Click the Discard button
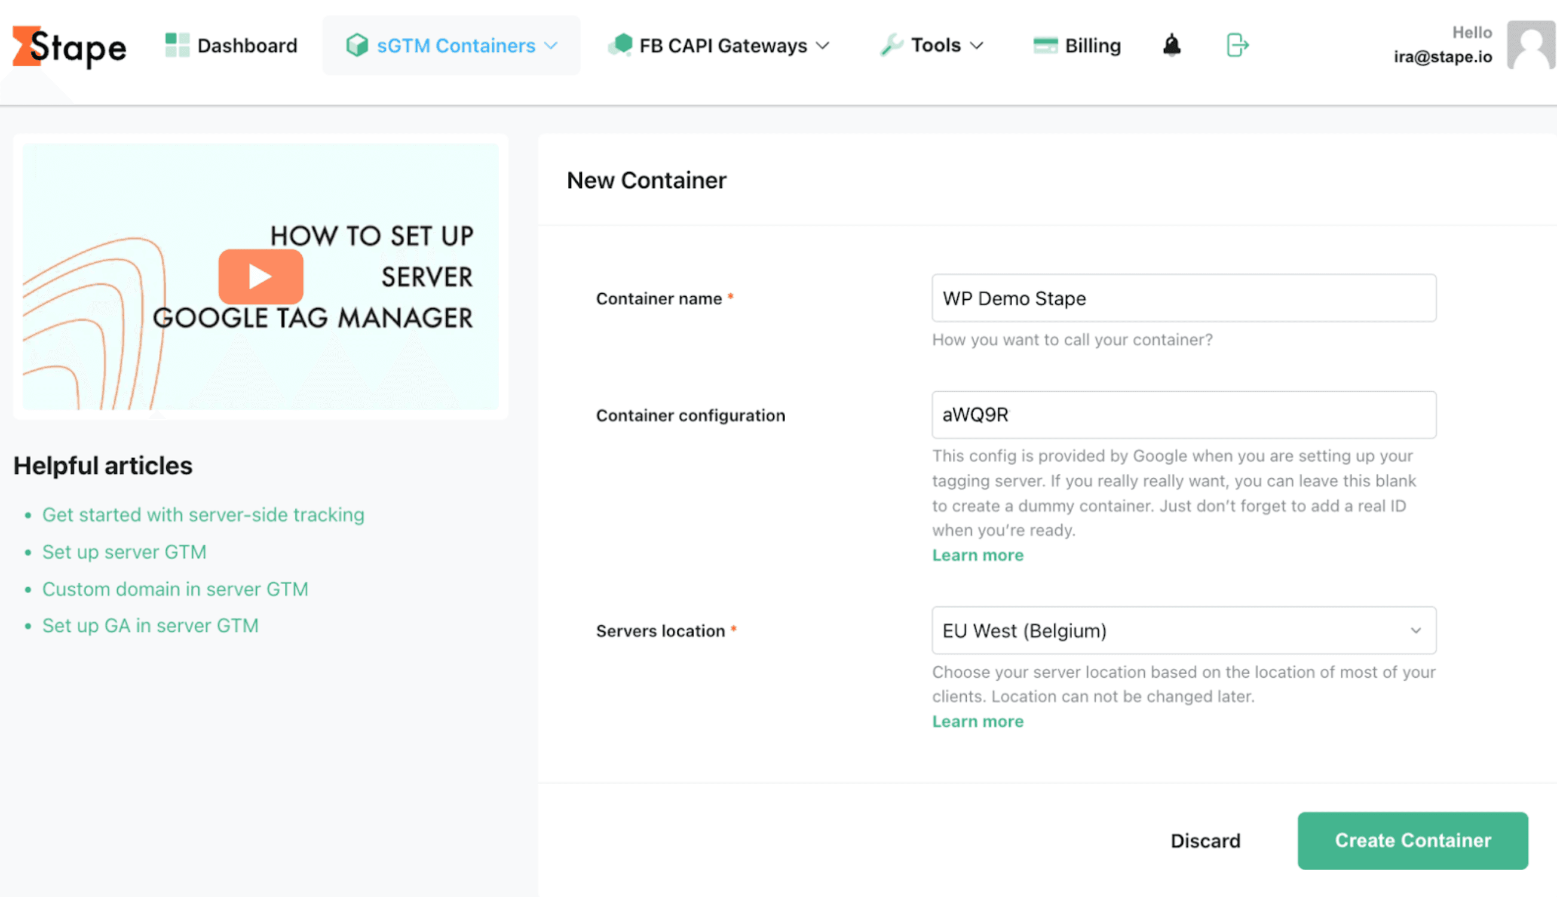This screenshot has width=1557, height=897. coord(1205,841)
